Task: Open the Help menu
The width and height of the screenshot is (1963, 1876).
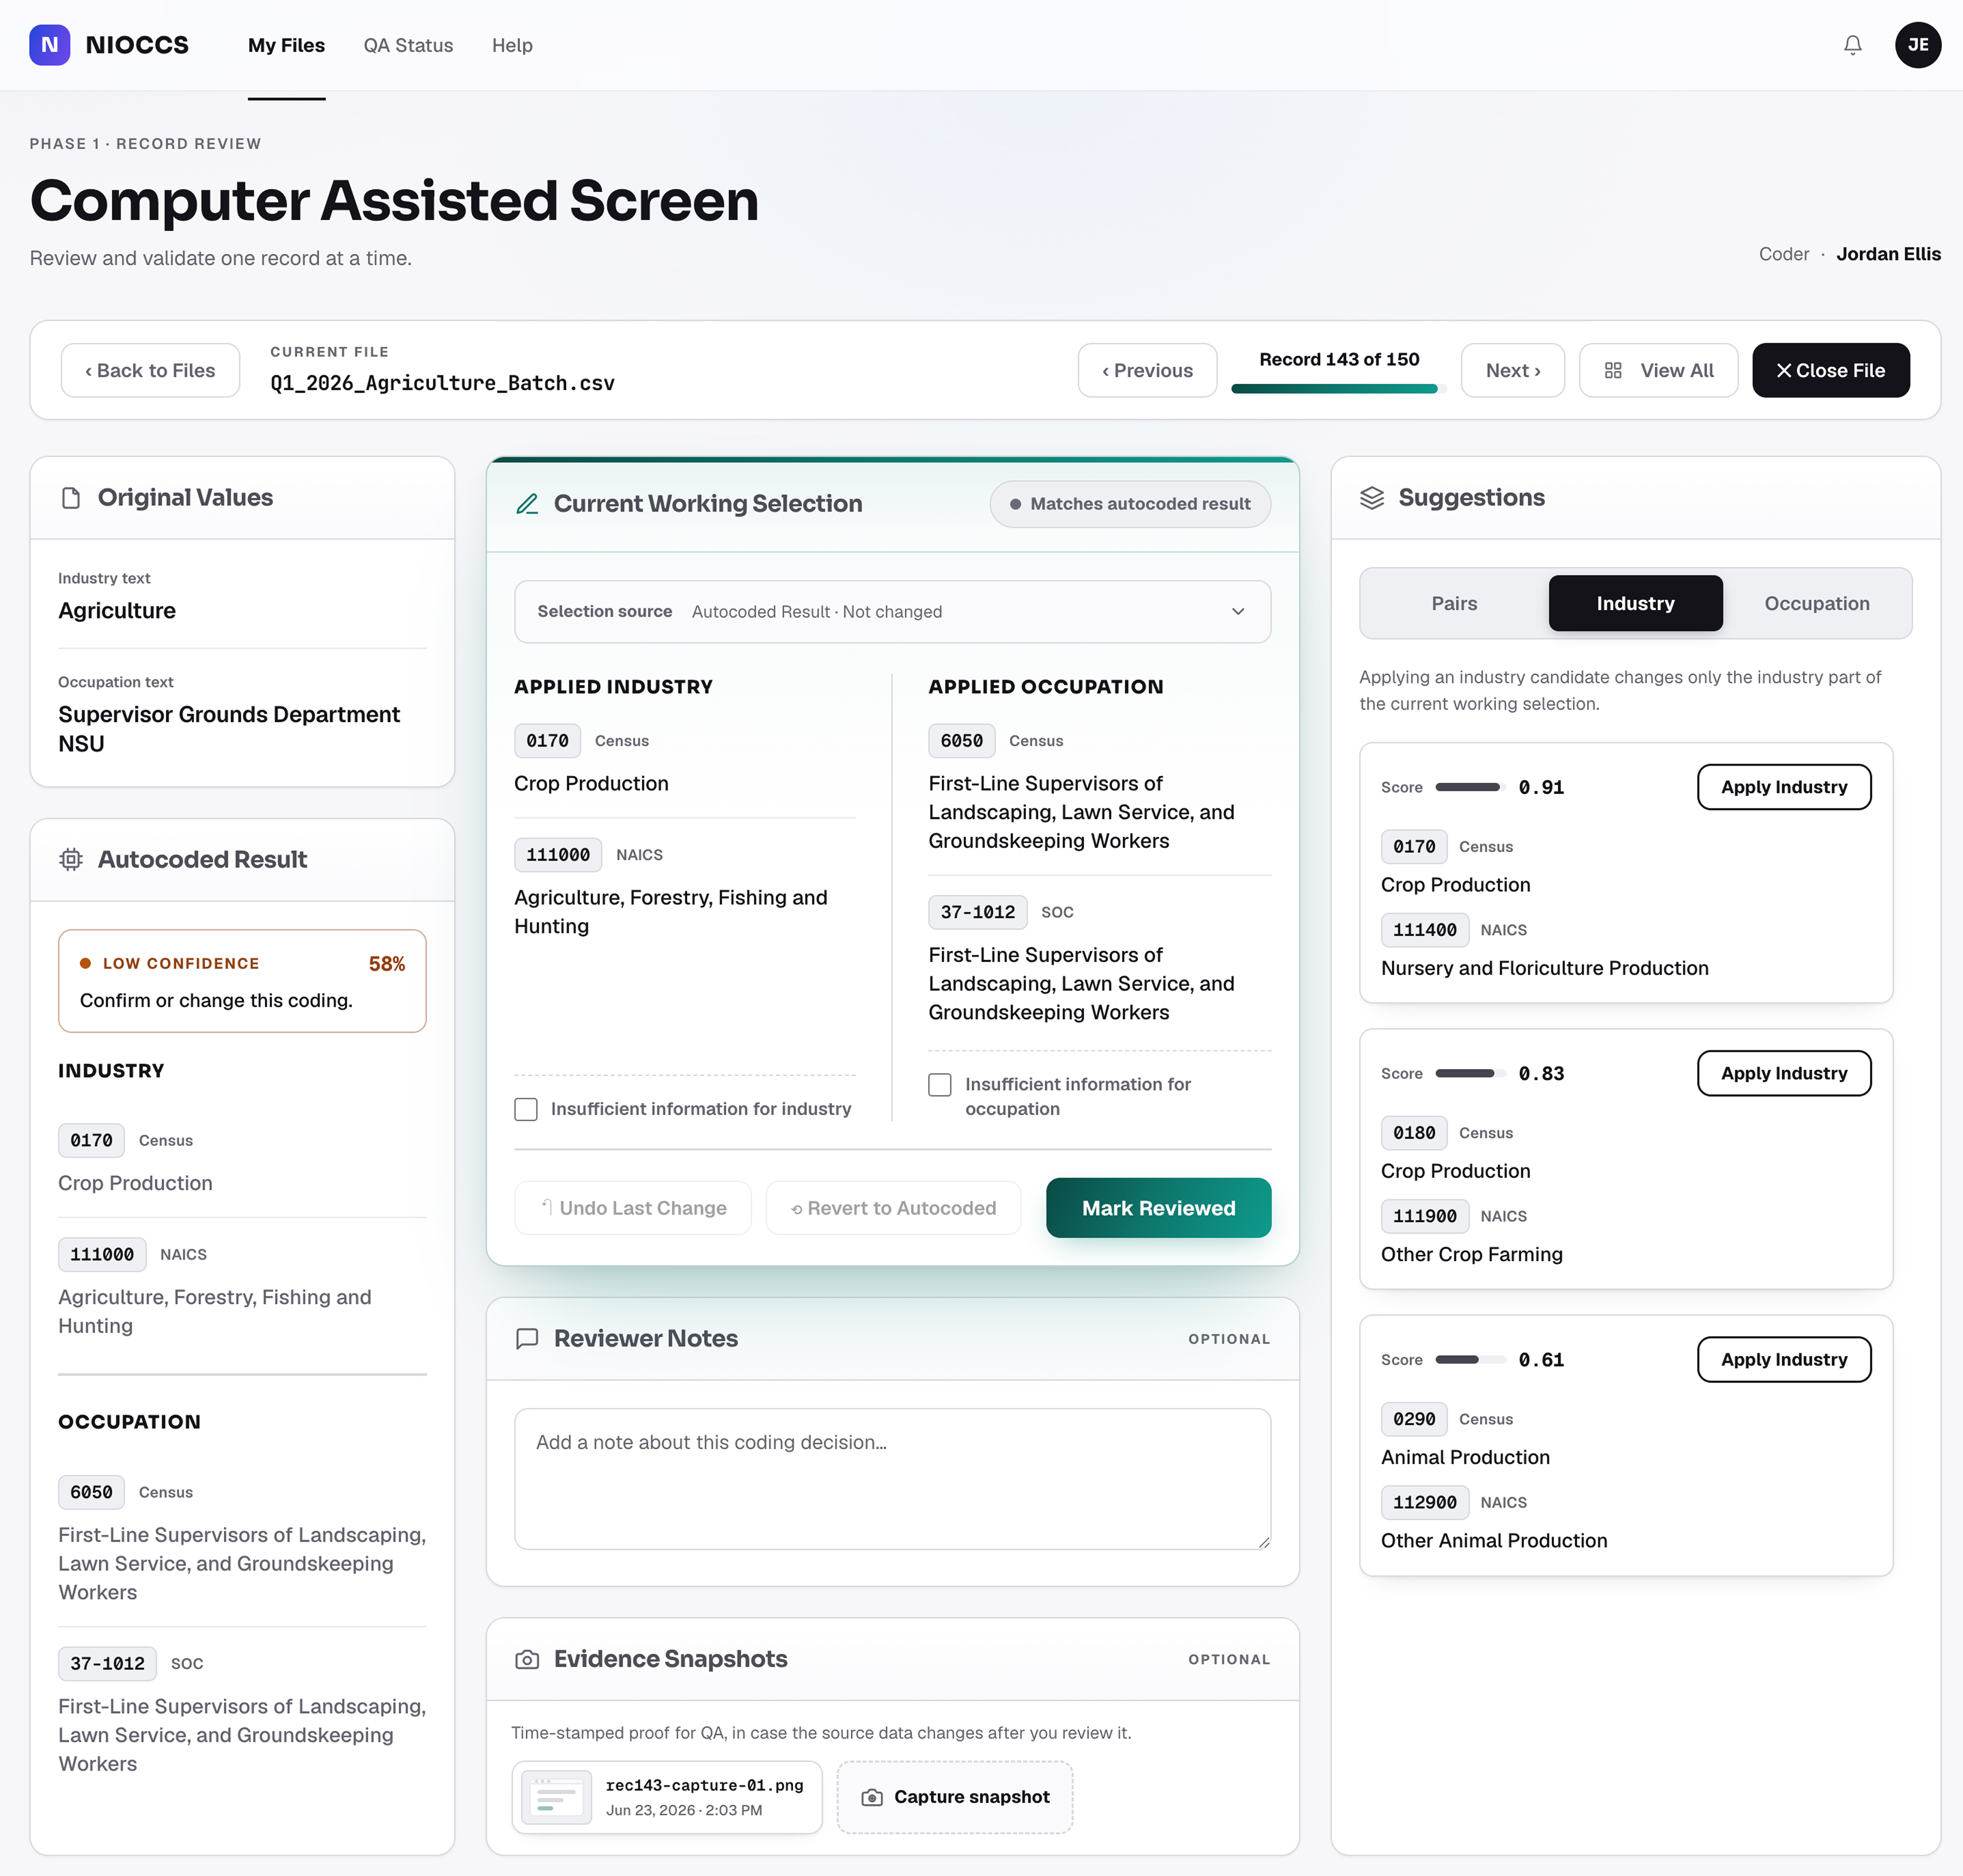Action: coord(512,46)
